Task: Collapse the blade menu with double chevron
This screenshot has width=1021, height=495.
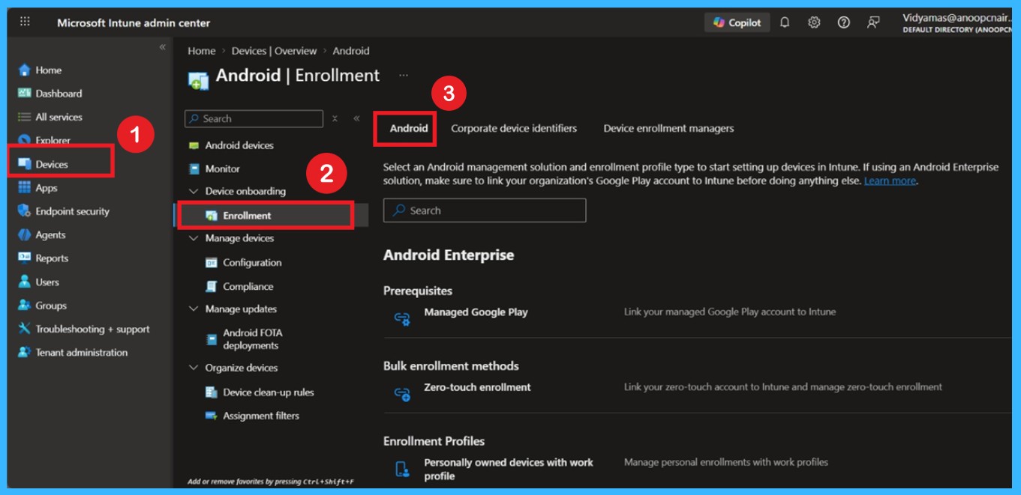Action: tap(356, 118)
